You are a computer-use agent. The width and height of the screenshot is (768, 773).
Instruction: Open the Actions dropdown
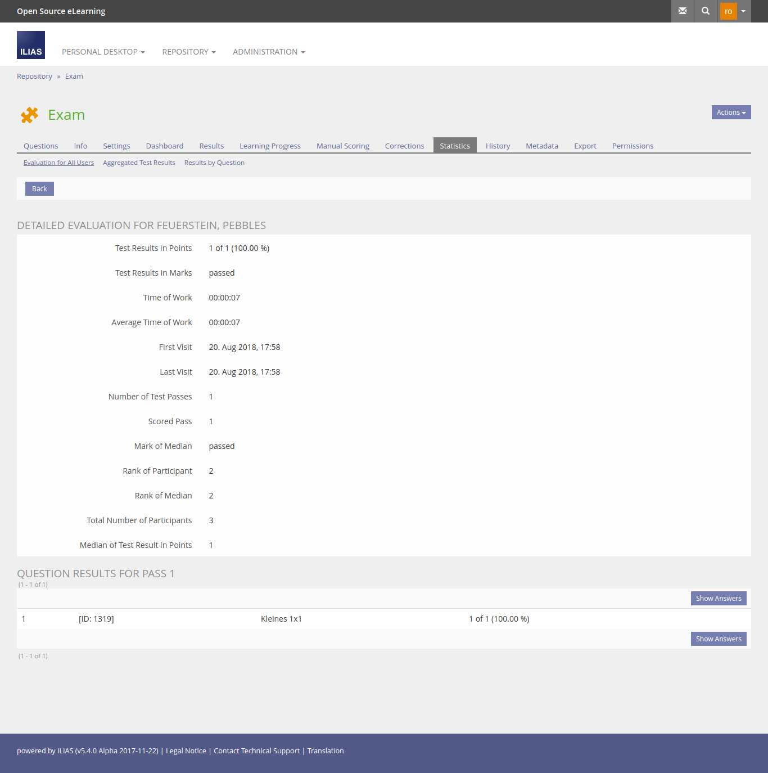(731, 113)
